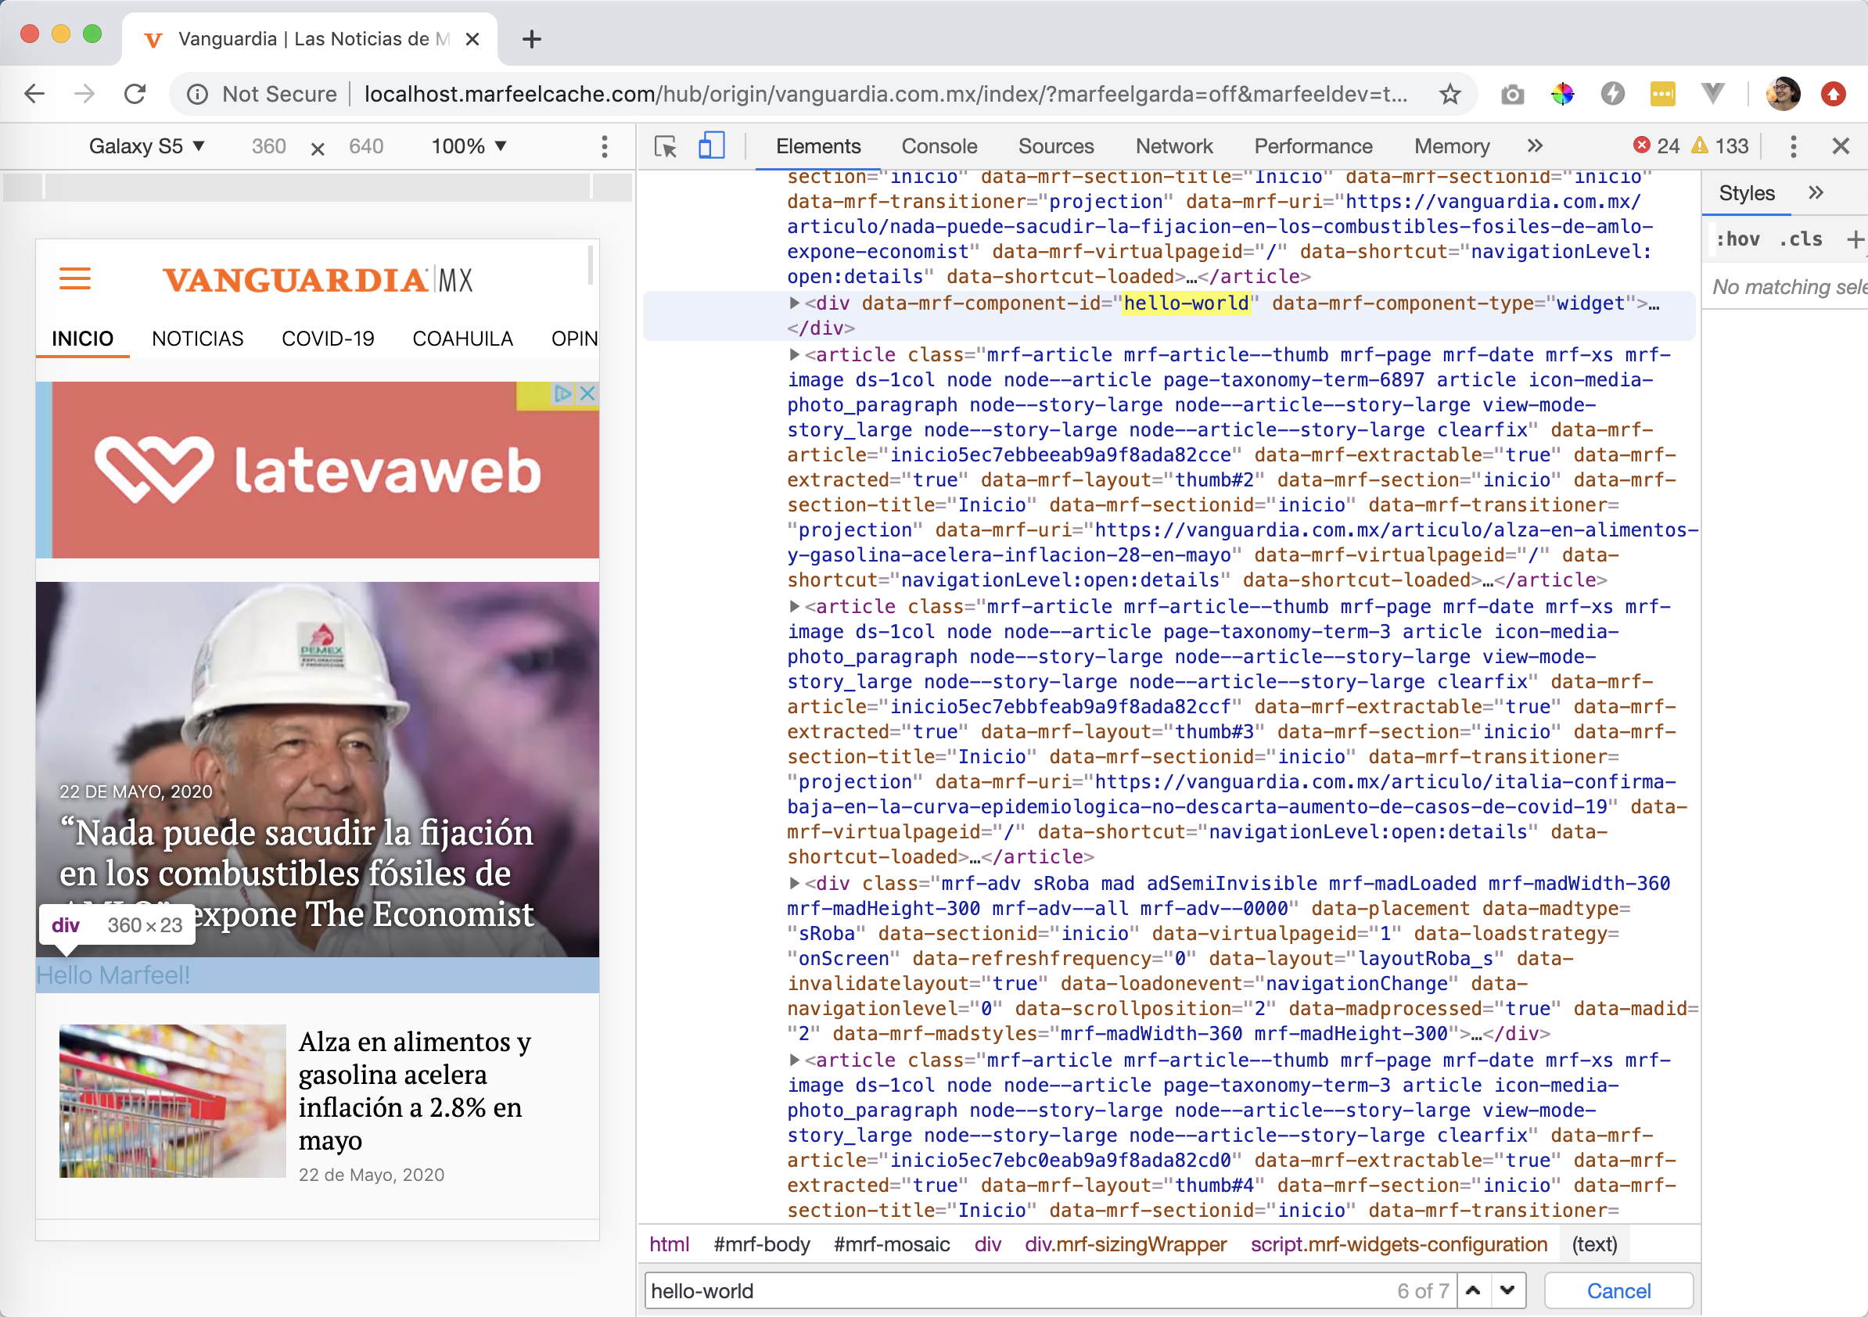The width and height of the screenshot is (1868, 1317).
Task: Switch to the Elements tab
Action: coord(817,146)
